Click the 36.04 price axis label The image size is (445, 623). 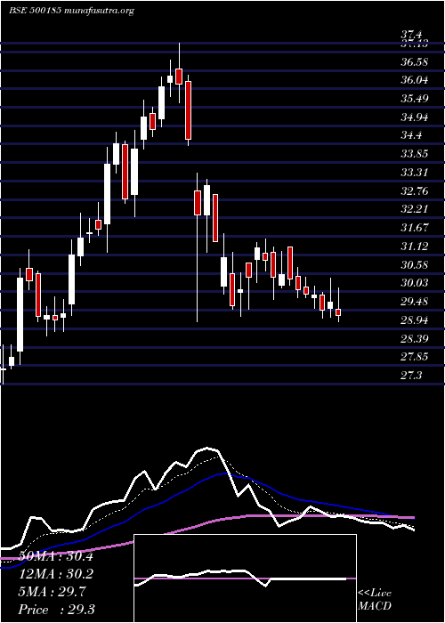(x=415, y=80)
